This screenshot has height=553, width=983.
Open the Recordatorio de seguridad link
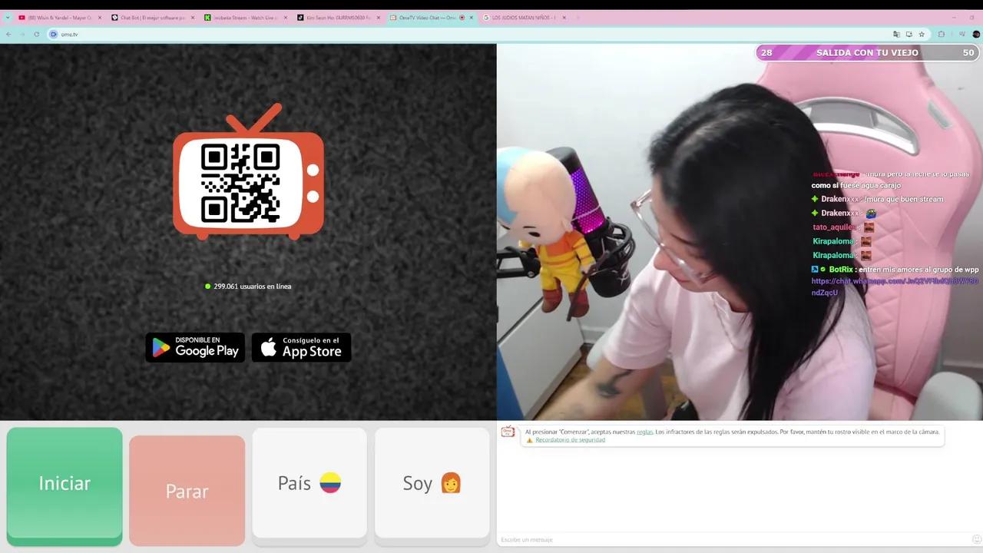coord(570,439)
